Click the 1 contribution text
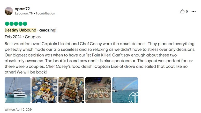The height and width of the screenshot is (113, 201). click(46, 13)
